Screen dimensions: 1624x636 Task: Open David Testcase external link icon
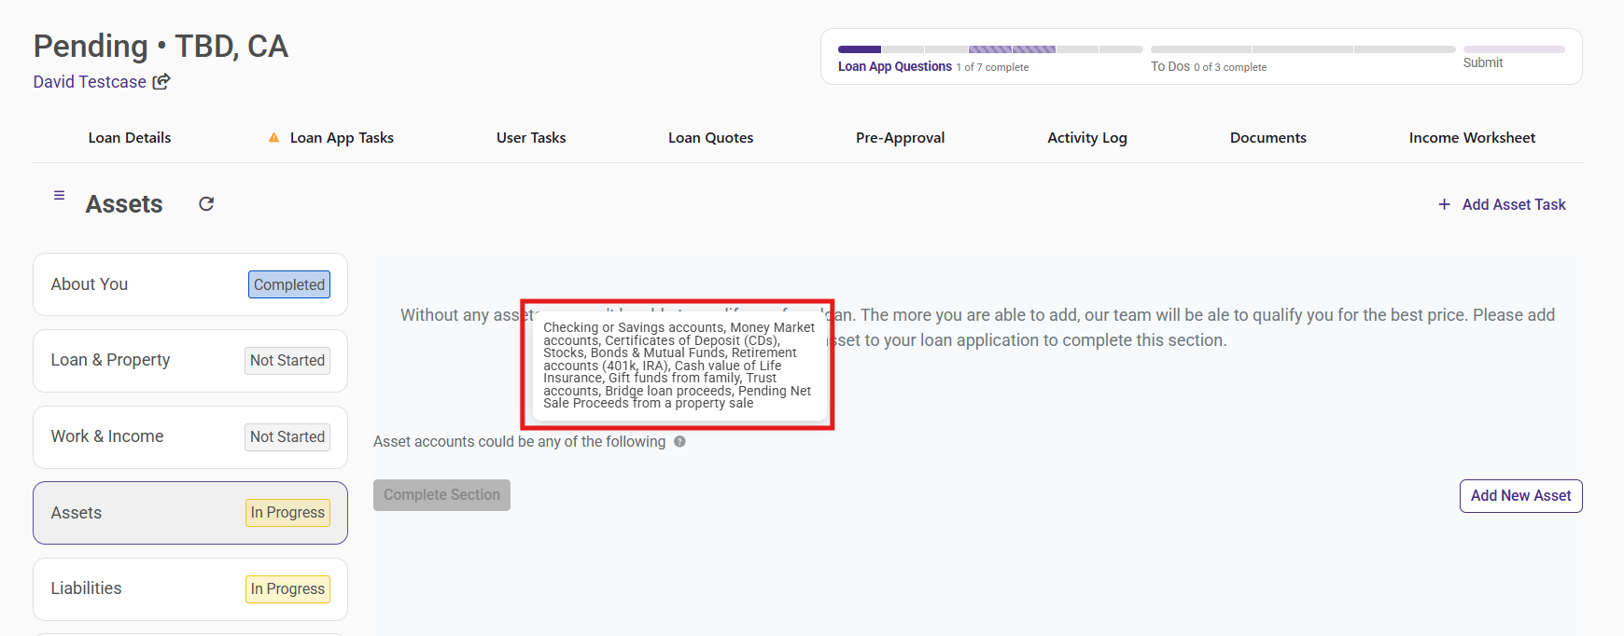point(161,82)
